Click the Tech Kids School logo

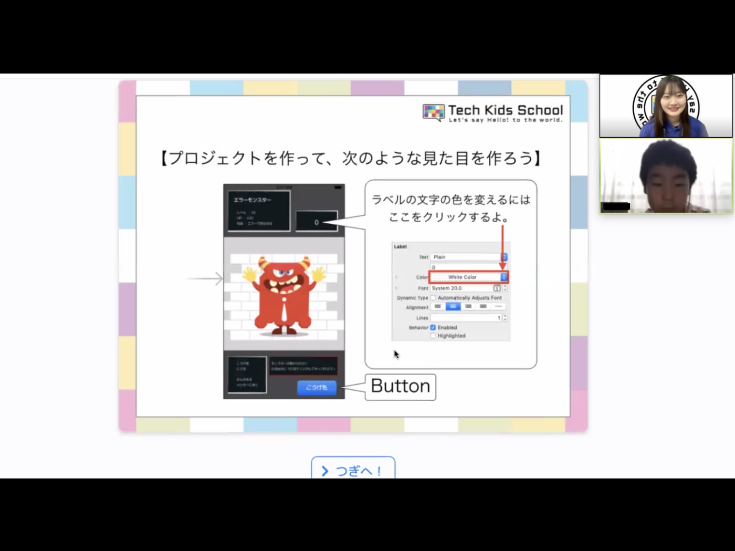(x=492, y=112)
